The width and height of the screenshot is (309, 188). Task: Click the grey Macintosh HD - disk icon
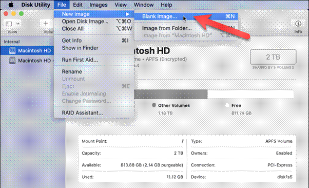pyautogui.click(x=12, y=61)
